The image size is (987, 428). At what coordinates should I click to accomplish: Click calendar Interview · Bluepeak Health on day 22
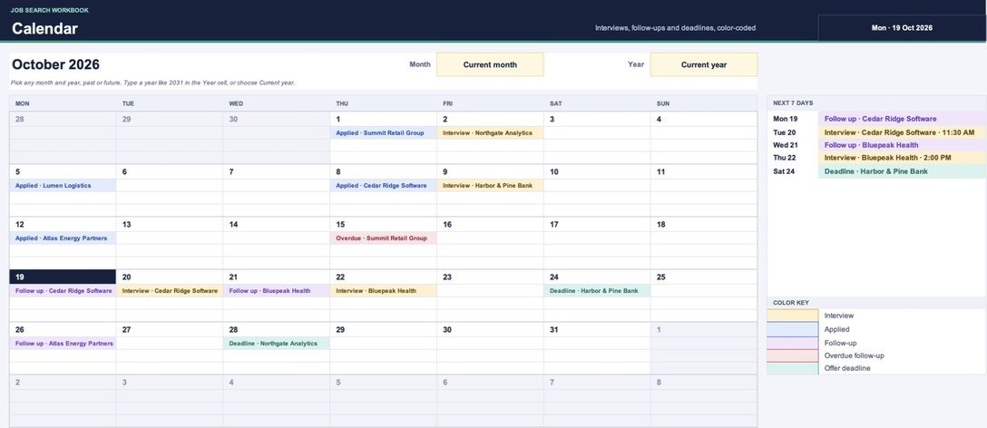384,291
